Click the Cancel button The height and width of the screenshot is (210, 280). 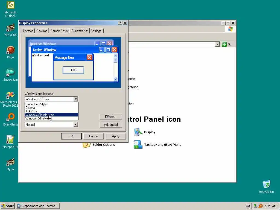(x=94, y=136)
